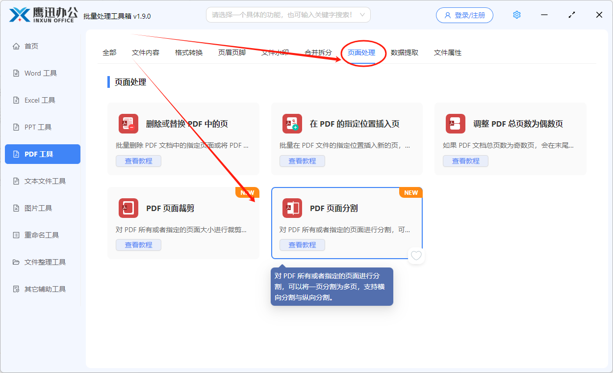Switch to the 文件水印 tab

click(x=275, y=53)
